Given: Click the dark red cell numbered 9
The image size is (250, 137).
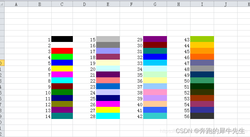Looking at the screenshot, I should click(x=62, y=86).
